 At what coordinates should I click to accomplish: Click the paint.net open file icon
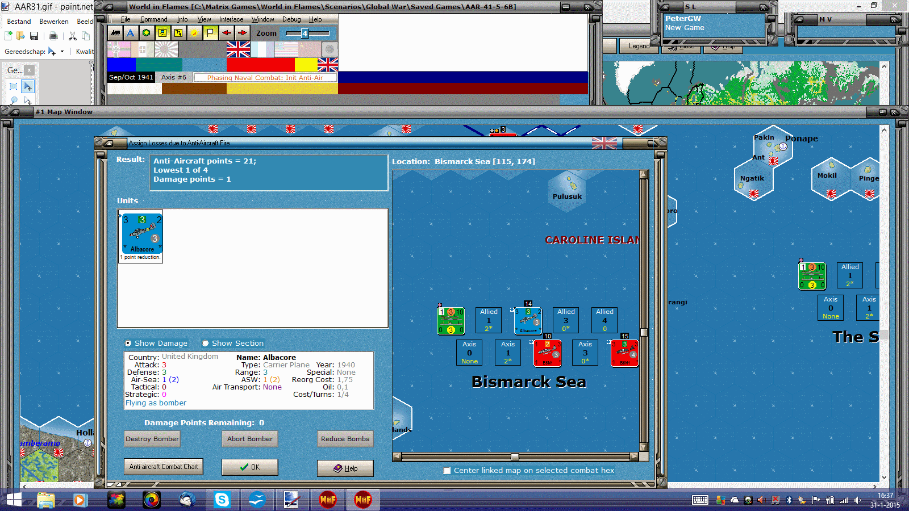click(21, 36)
